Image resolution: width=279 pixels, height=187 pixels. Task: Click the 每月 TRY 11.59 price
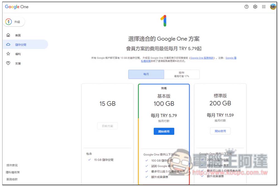click(220, 115)
